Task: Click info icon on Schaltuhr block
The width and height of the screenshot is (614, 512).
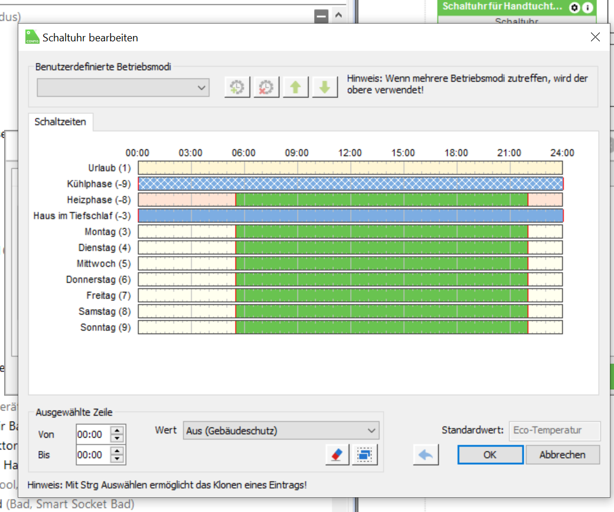Action: pyautogui.click(x=587, y=8)
